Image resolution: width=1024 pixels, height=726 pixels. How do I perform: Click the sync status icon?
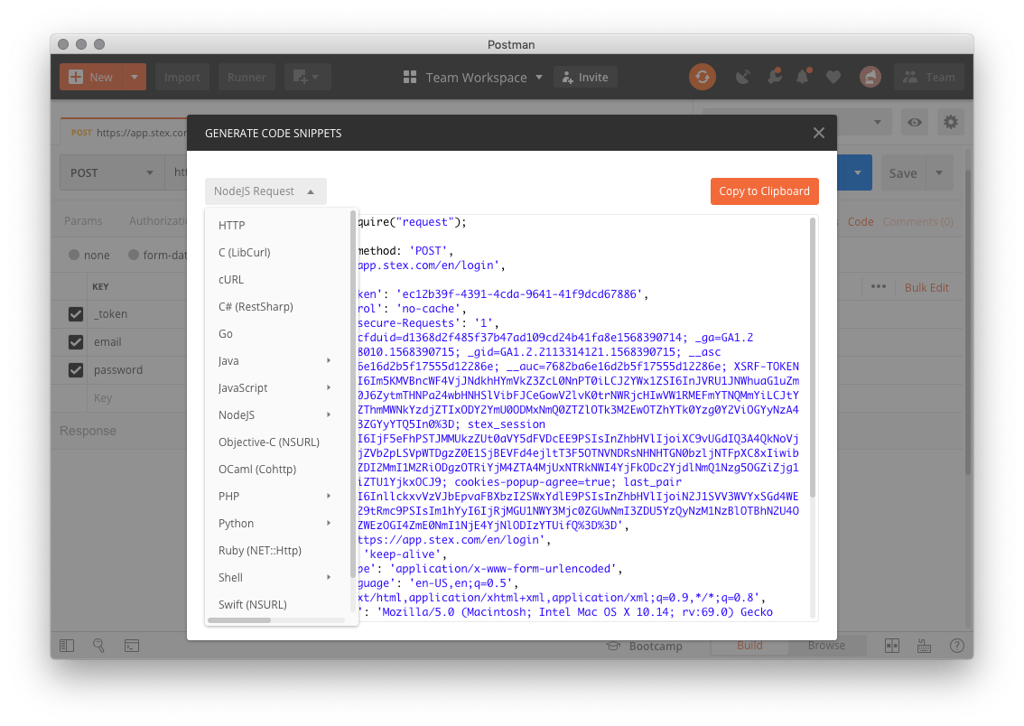coord(702,77)
